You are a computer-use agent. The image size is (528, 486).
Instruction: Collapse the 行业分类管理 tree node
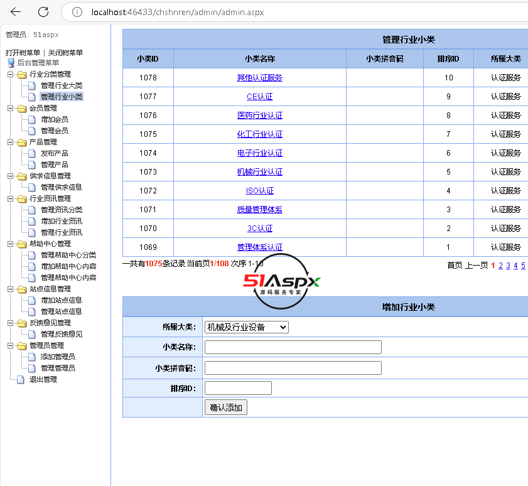pyautogui.click(x=11, y=74)
